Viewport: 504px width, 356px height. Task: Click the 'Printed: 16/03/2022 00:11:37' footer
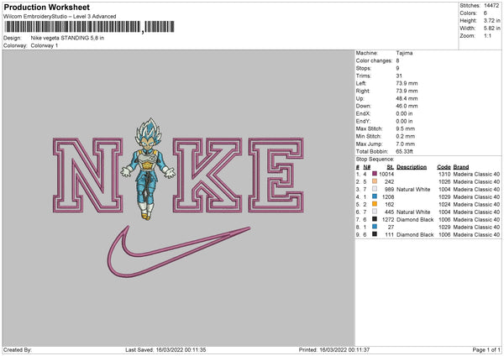coord(334,349)
